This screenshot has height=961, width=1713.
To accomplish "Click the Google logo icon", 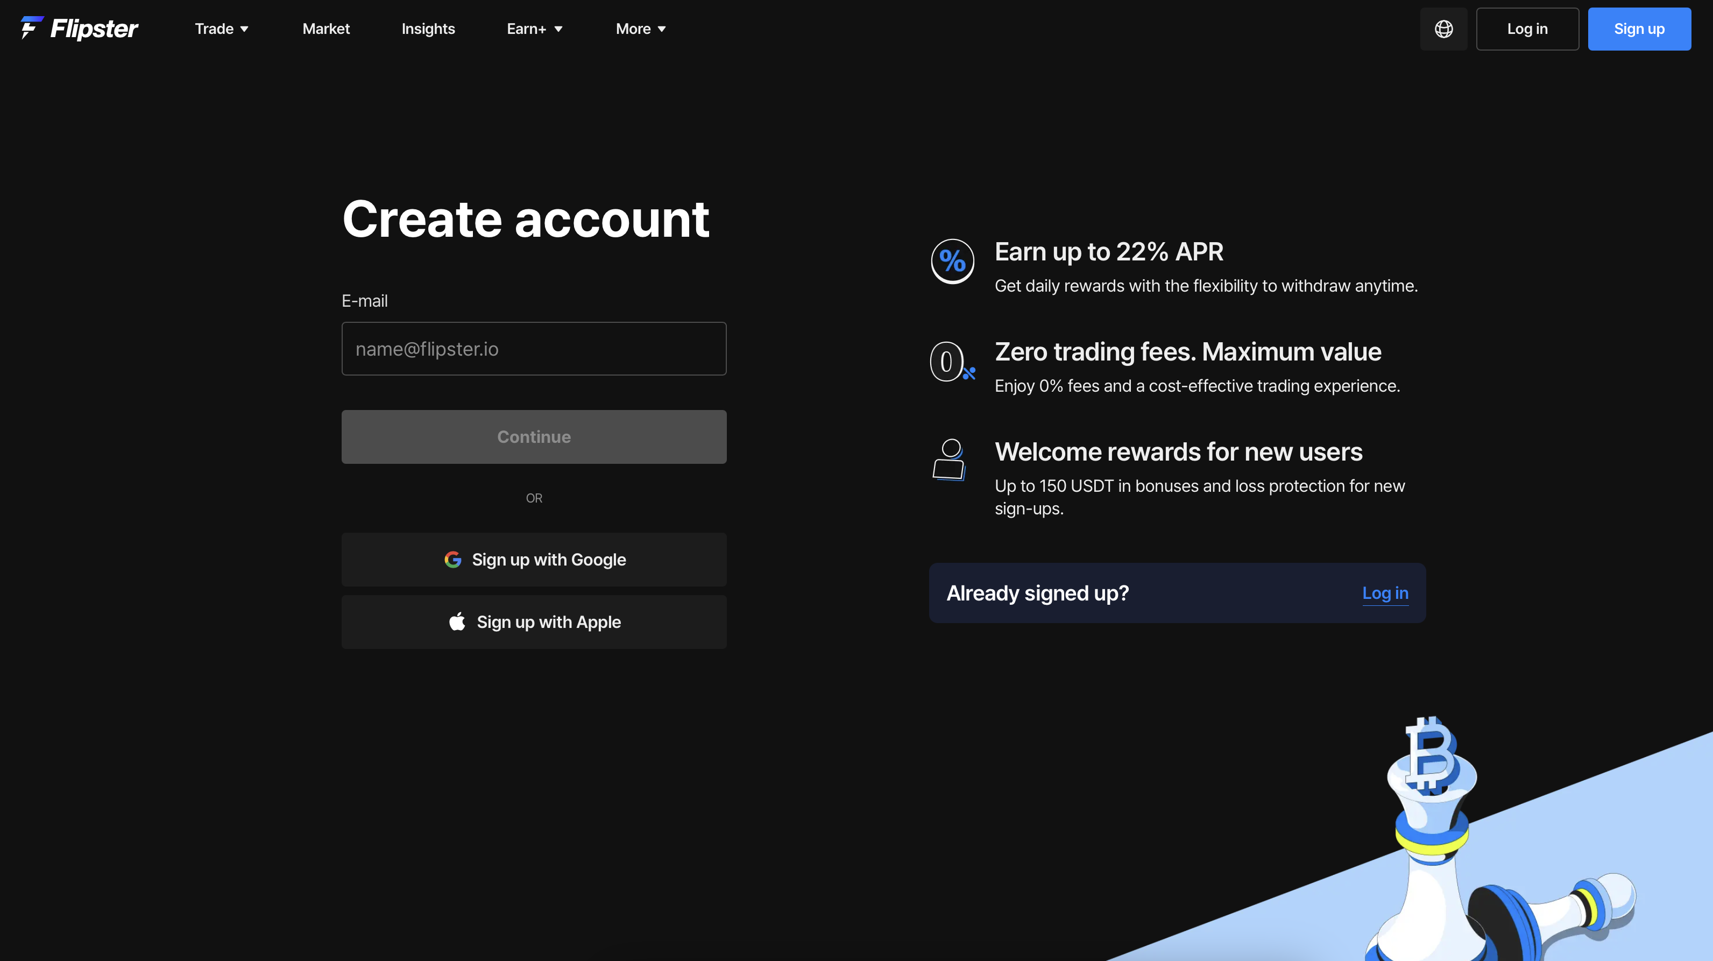I will point(453,559).
